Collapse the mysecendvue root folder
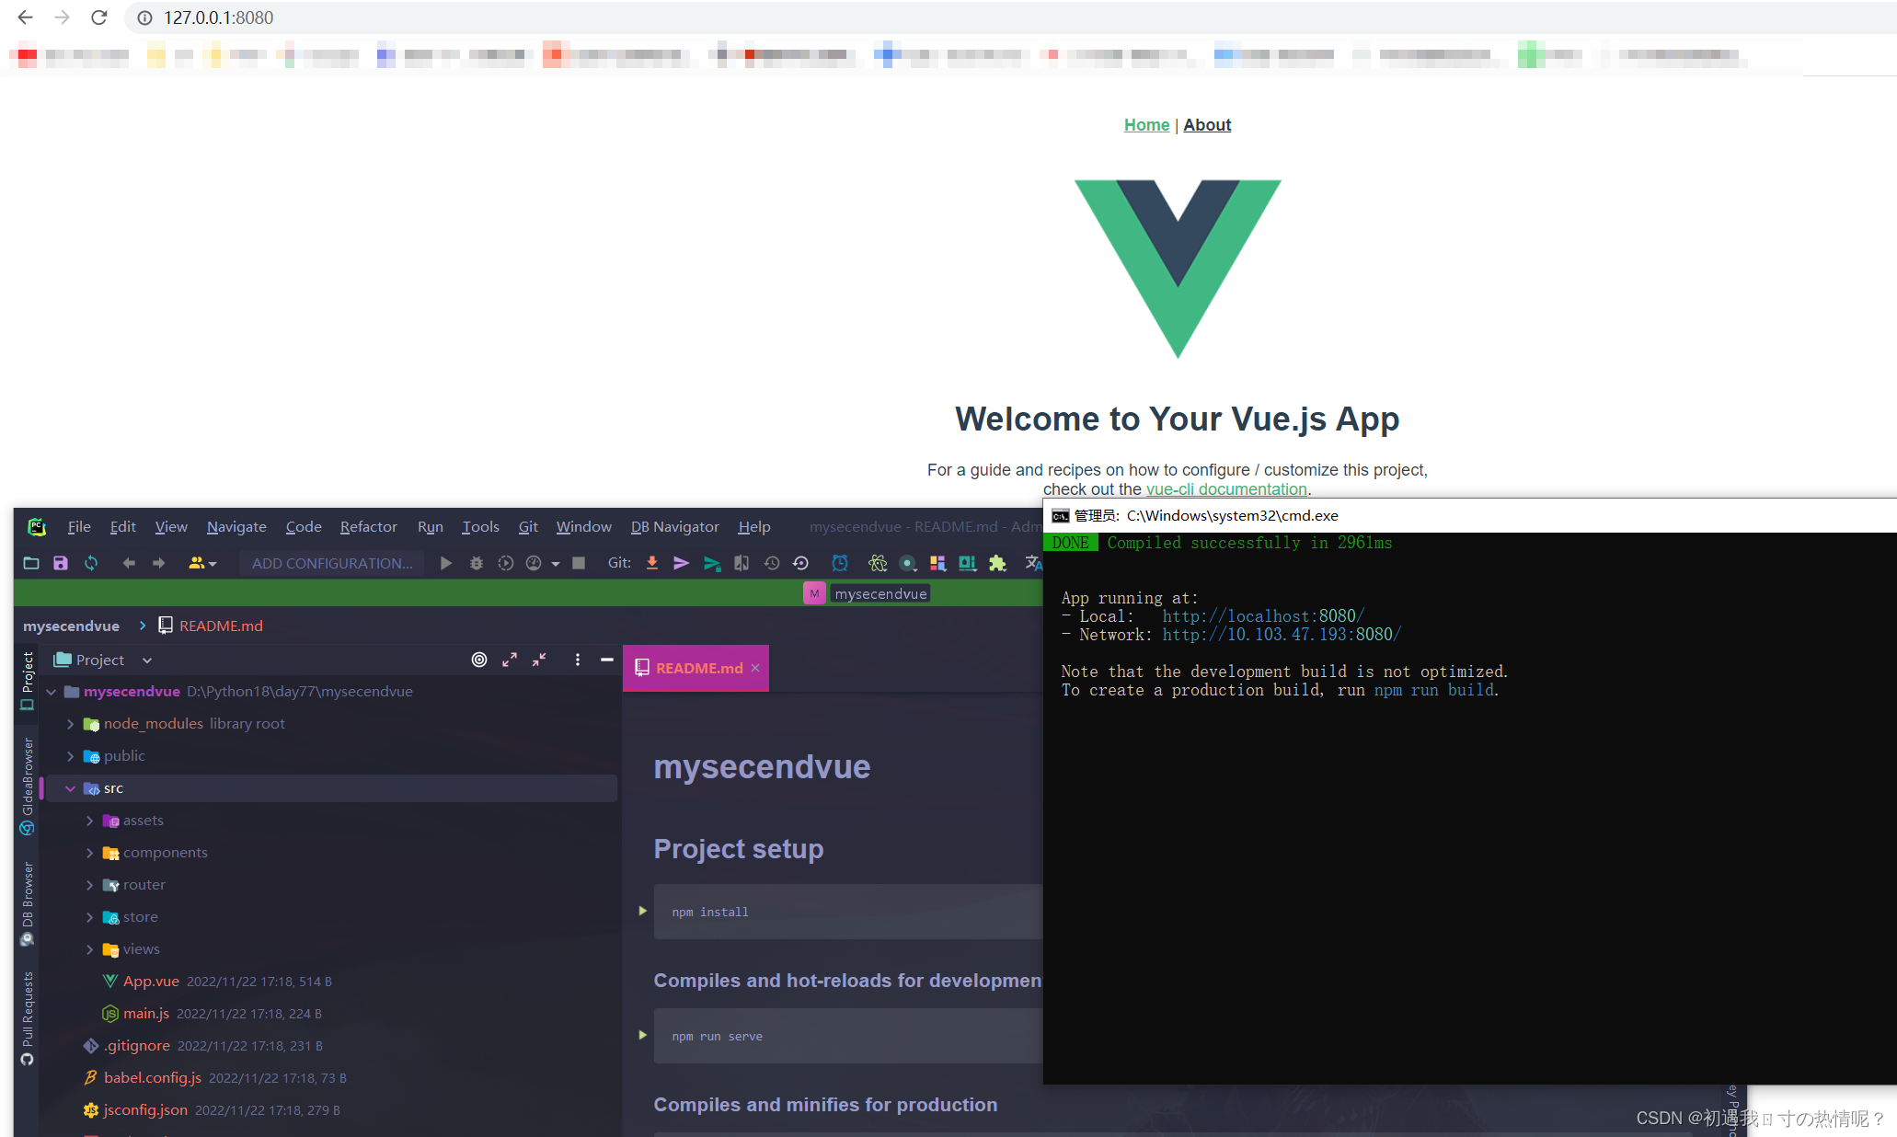 (52, 692)
